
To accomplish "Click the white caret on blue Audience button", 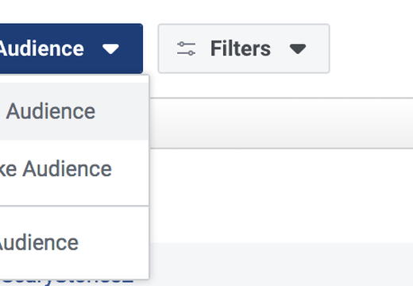I will [x=110, y=49].
